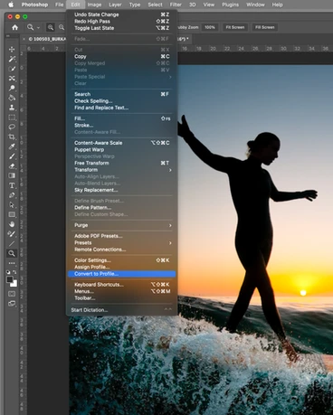This screenshot has width=333, height=415.
Task: Select the Rectangle shape tool
Action: pos(12,214)
